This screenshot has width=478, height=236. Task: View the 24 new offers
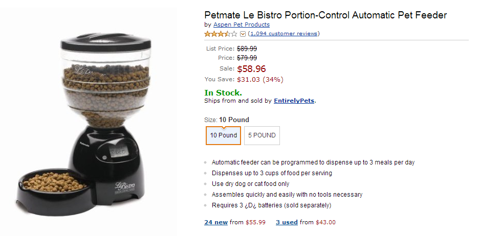[215, 222]
